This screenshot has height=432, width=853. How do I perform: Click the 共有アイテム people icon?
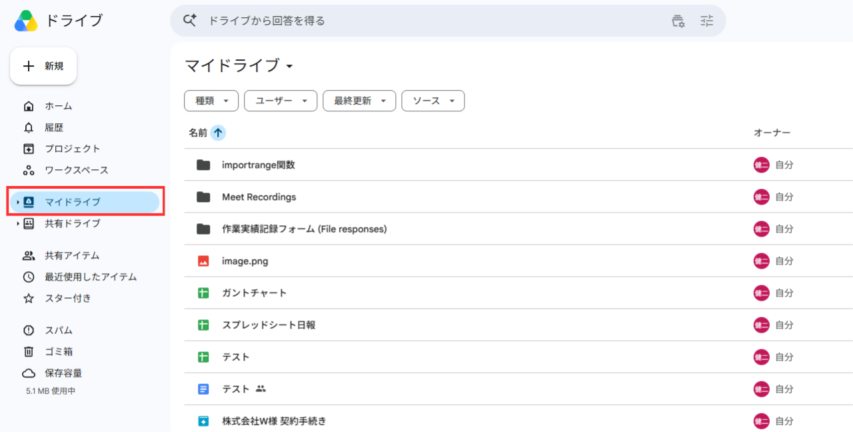coord(29,255)
